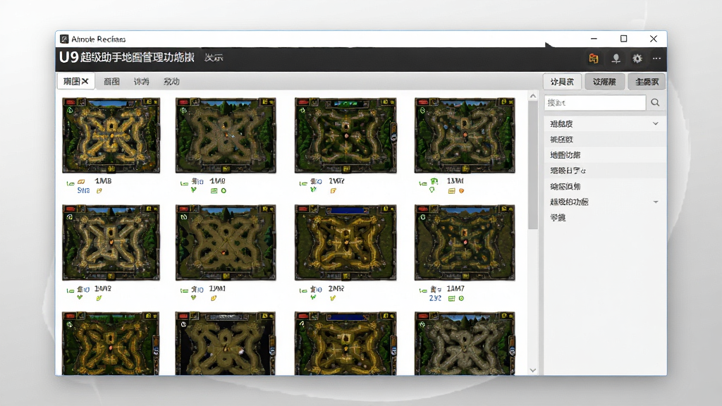Click the green link icon left of 1YM1
The image size is (722, 406).
(x=184, y=290)
